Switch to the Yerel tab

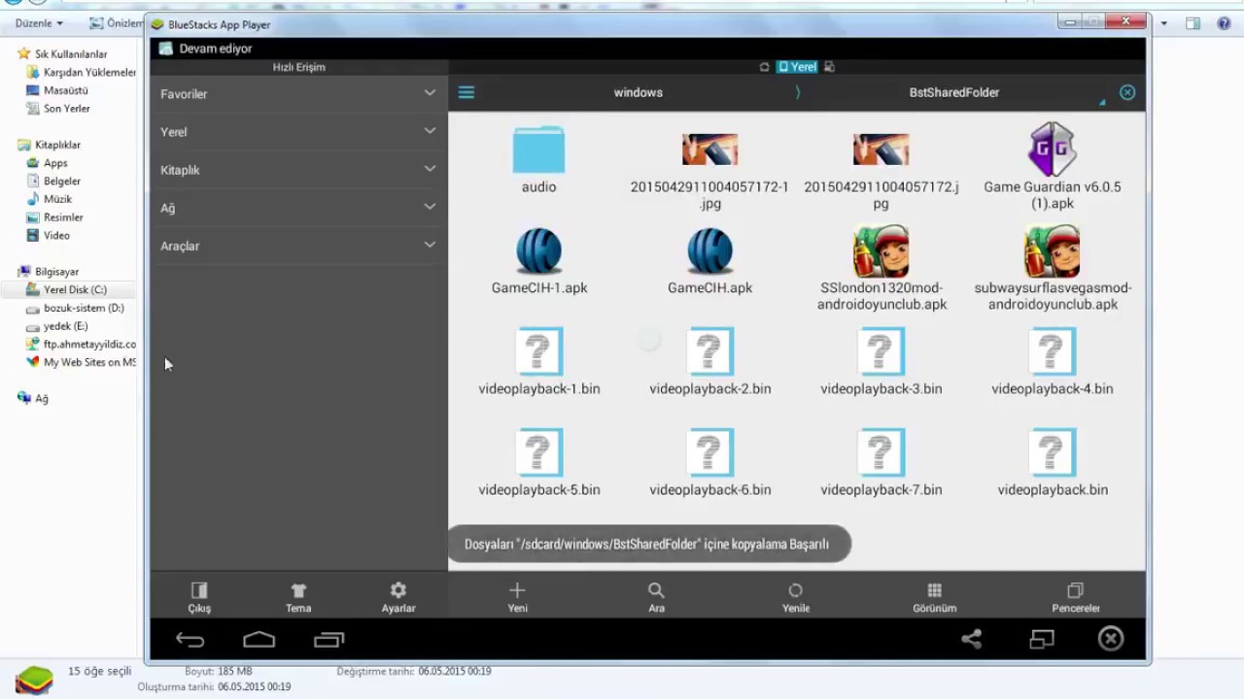(797, 67)
